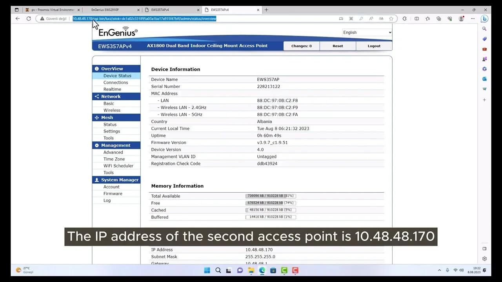Image resolution: width=502 pixels, height=282 pixels.
Task: Click the taskbar search icon
Action: 218,270
